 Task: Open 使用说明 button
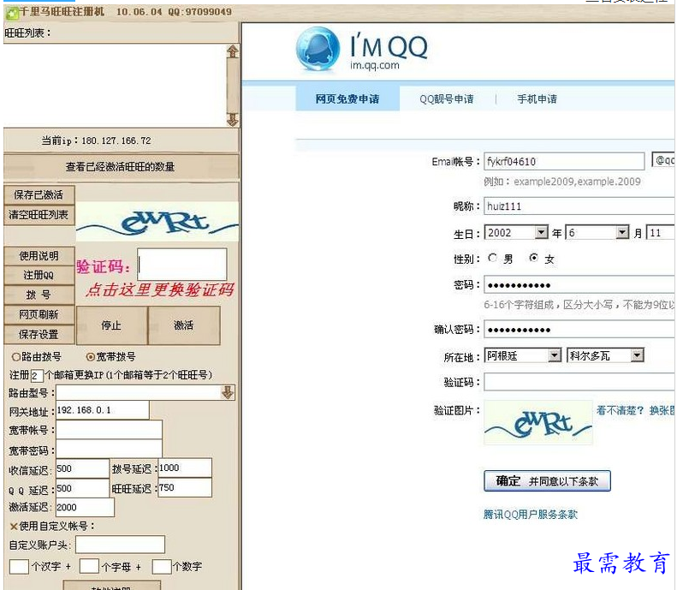tap(39, 256)
